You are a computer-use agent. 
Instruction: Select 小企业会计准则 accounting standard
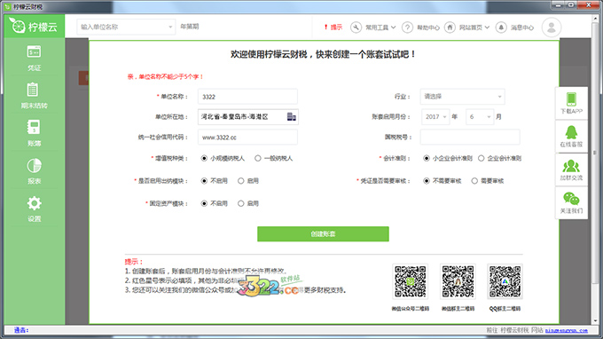pos(427,158)
